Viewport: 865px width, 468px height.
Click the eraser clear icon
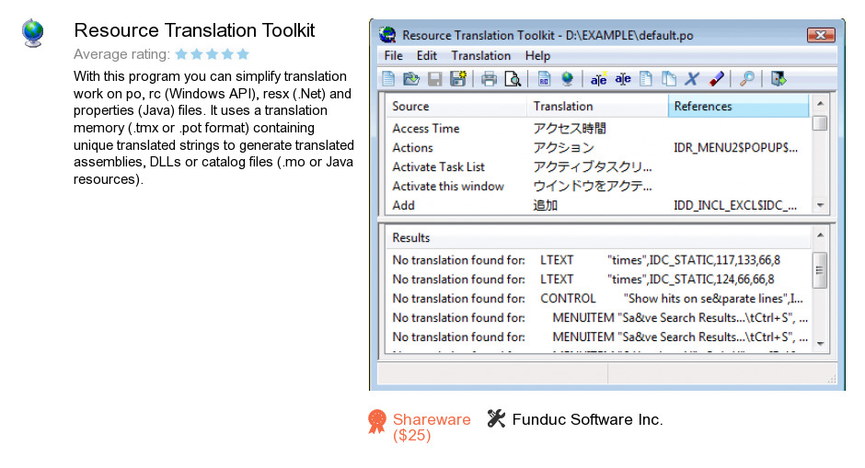point(716,79)
